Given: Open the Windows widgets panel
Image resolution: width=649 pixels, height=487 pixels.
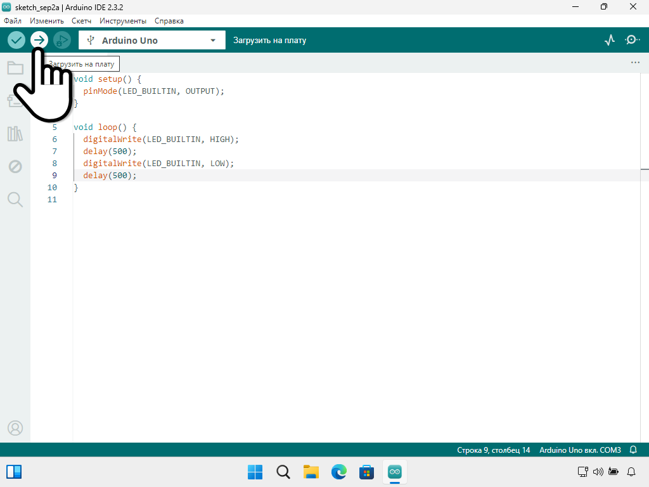Looking at the screenshot, I should click(14, 472).
